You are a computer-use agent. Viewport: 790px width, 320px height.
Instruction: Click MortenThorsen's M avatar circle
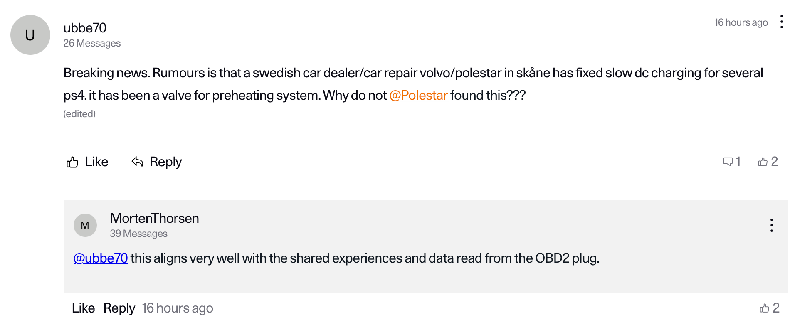pyautogui.click(x=85, y=225)
